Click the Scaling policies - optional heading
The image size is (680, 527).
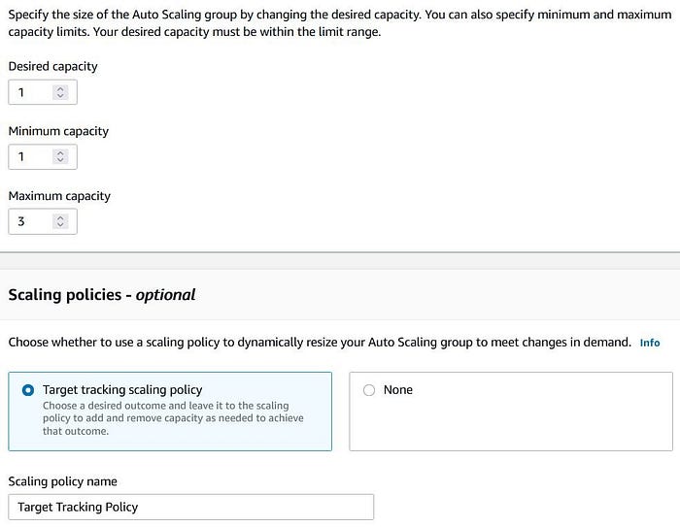point(102,295)
